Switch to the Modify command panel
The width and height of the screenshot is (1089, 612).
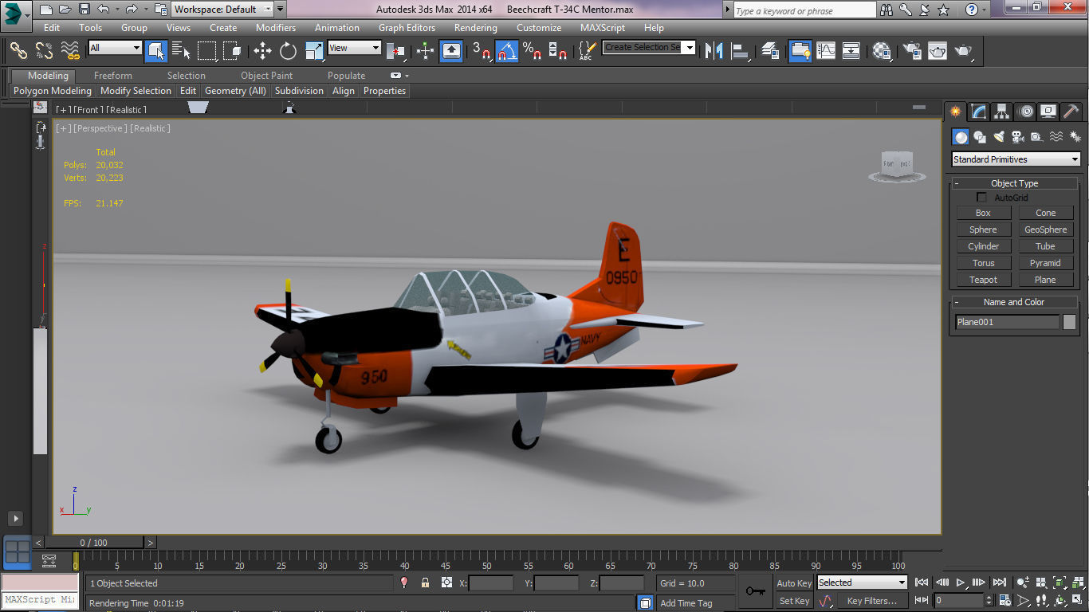click(x=979, y=112)
